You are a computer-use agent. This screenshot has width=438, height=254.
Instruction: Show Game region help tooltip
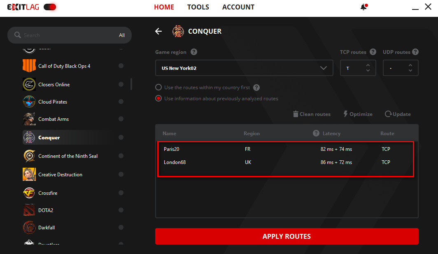coord(194,52)
